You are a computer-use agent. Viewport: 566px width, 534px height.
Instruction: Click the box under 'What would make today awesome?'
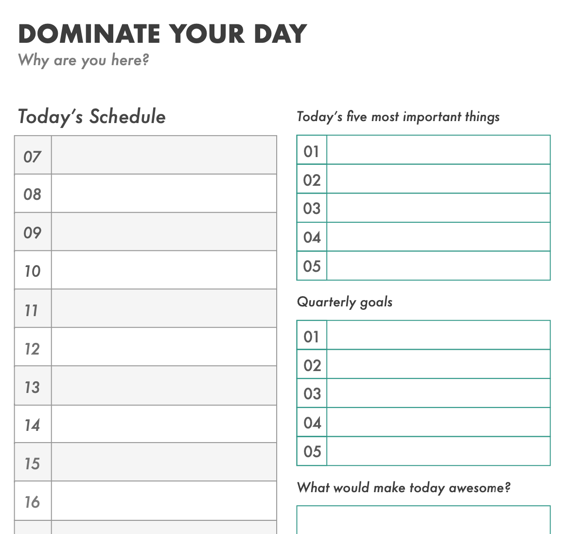(x=424, y=520)
